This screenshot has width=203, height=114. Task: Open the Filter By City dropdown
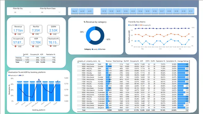pyautogui.click(x=23, y=12)
